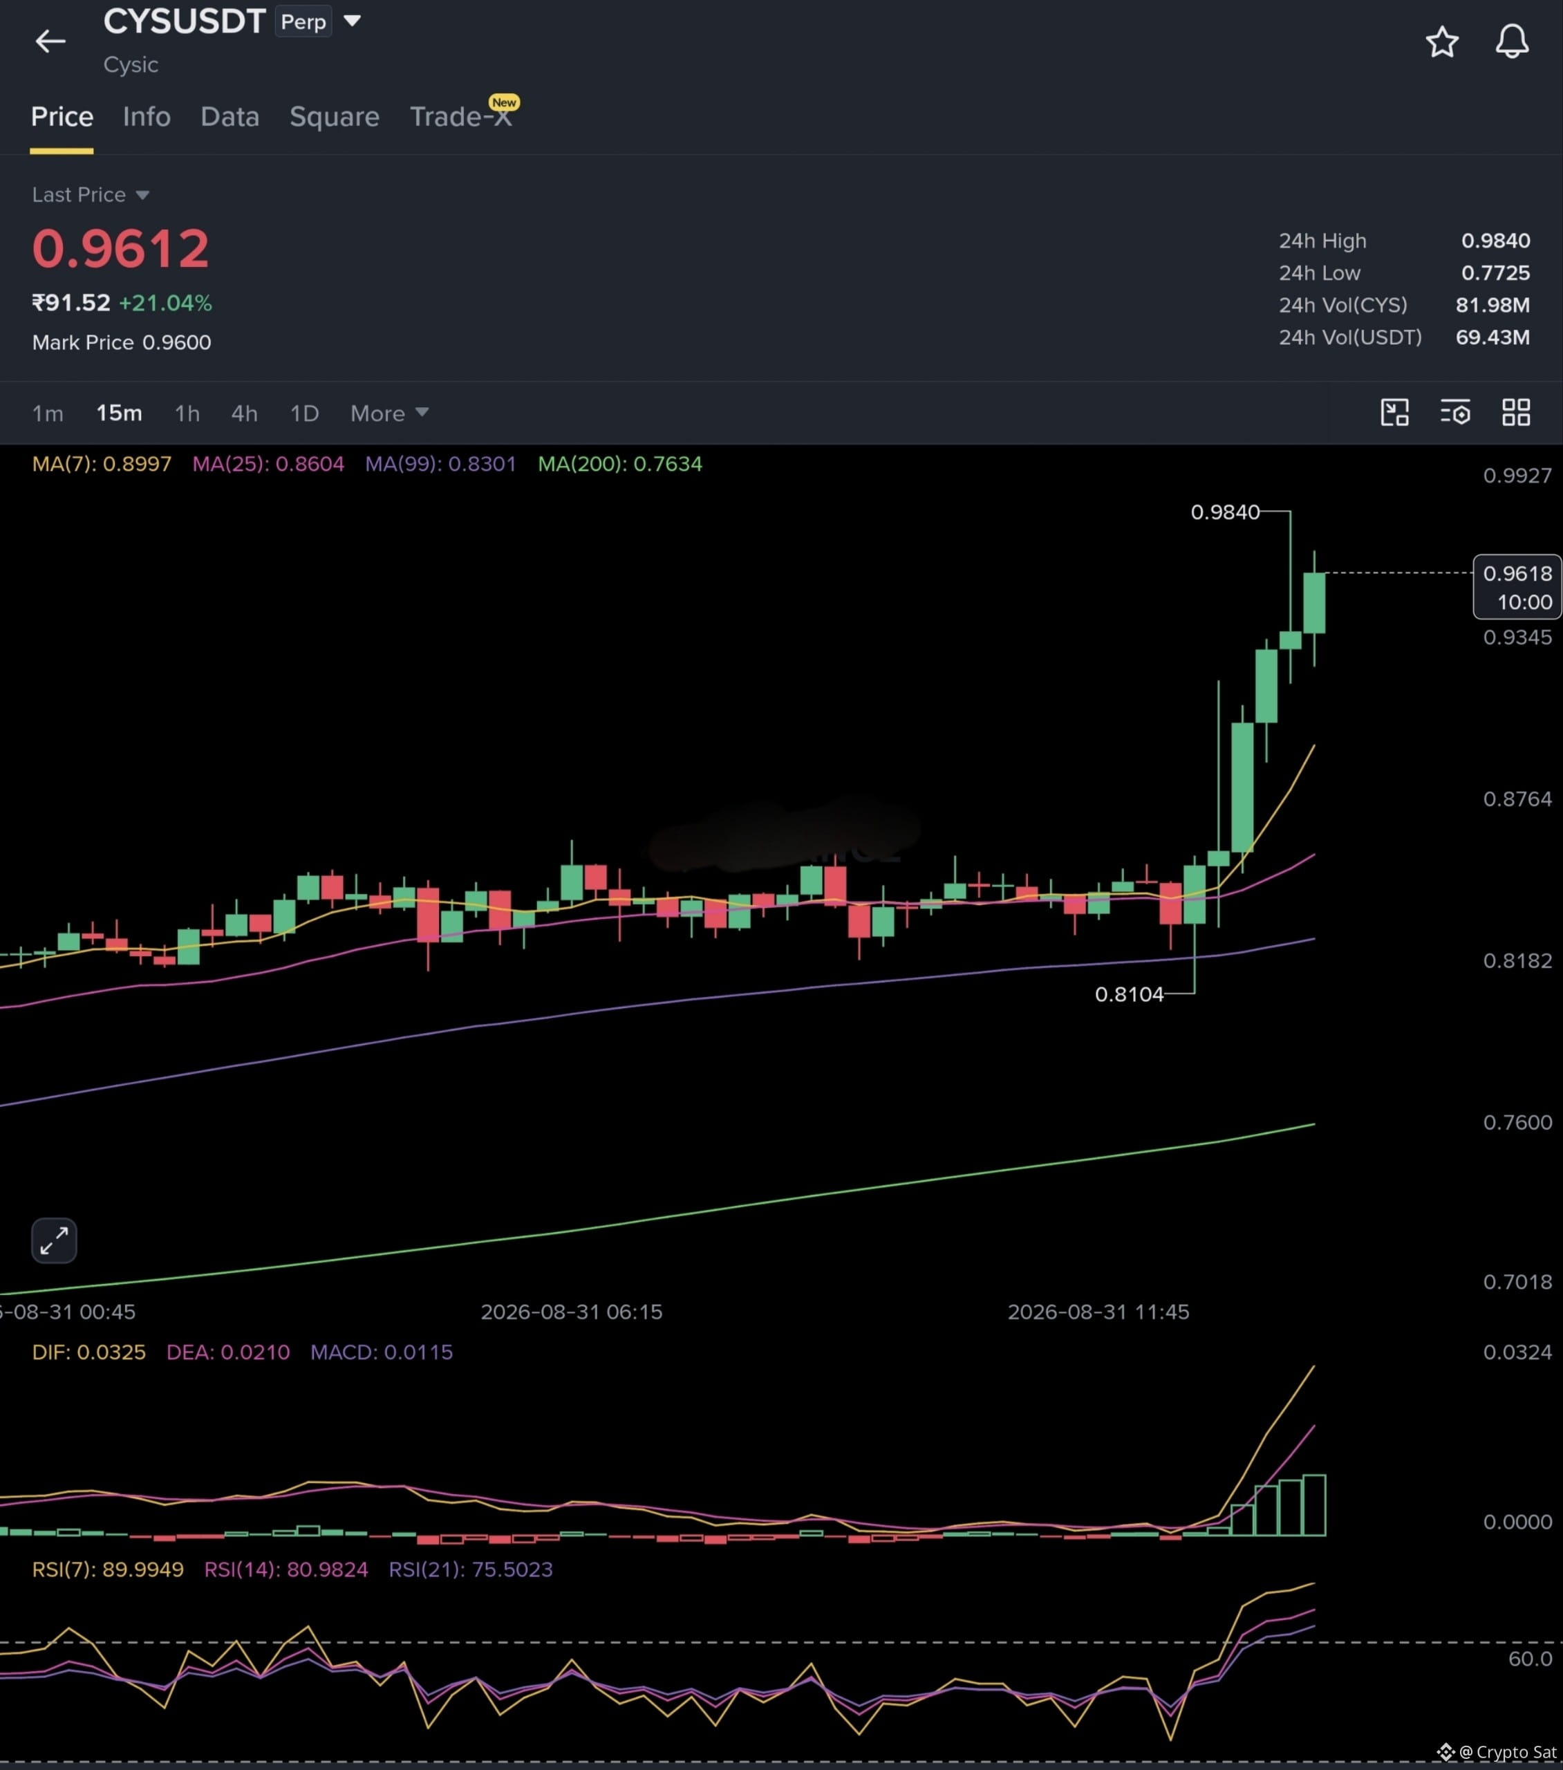
Task: Click the 2026-08-31 11:45 time axis label
Action: click(1098, 1312)
